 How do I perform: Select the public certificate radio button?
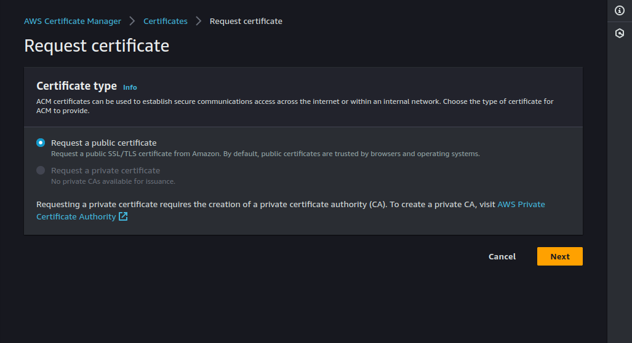tap(41, 143)
